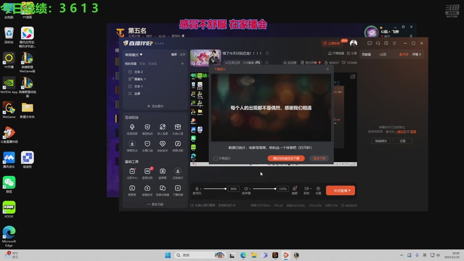Click the 隐藏模块 button
Viewport: 464px width, 261px height.
[x=381, y=141]
